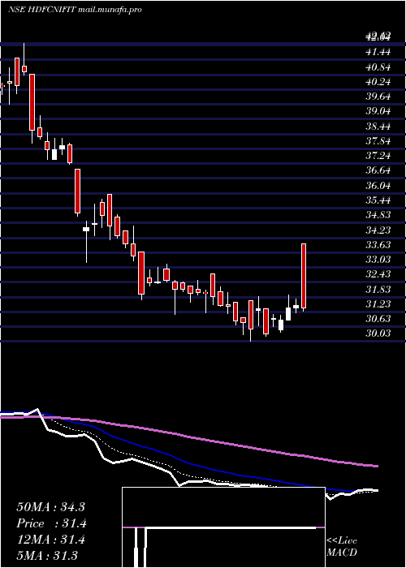Click the 30.63 price axis label
406x568 pixels.
coord(378,319)
